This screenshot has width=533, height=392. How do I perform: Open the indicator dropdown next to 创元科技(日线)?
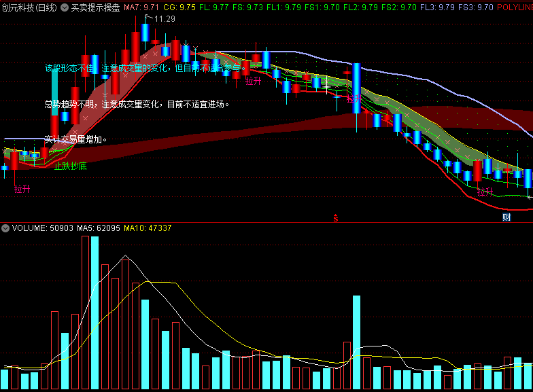tap(64, 7)
